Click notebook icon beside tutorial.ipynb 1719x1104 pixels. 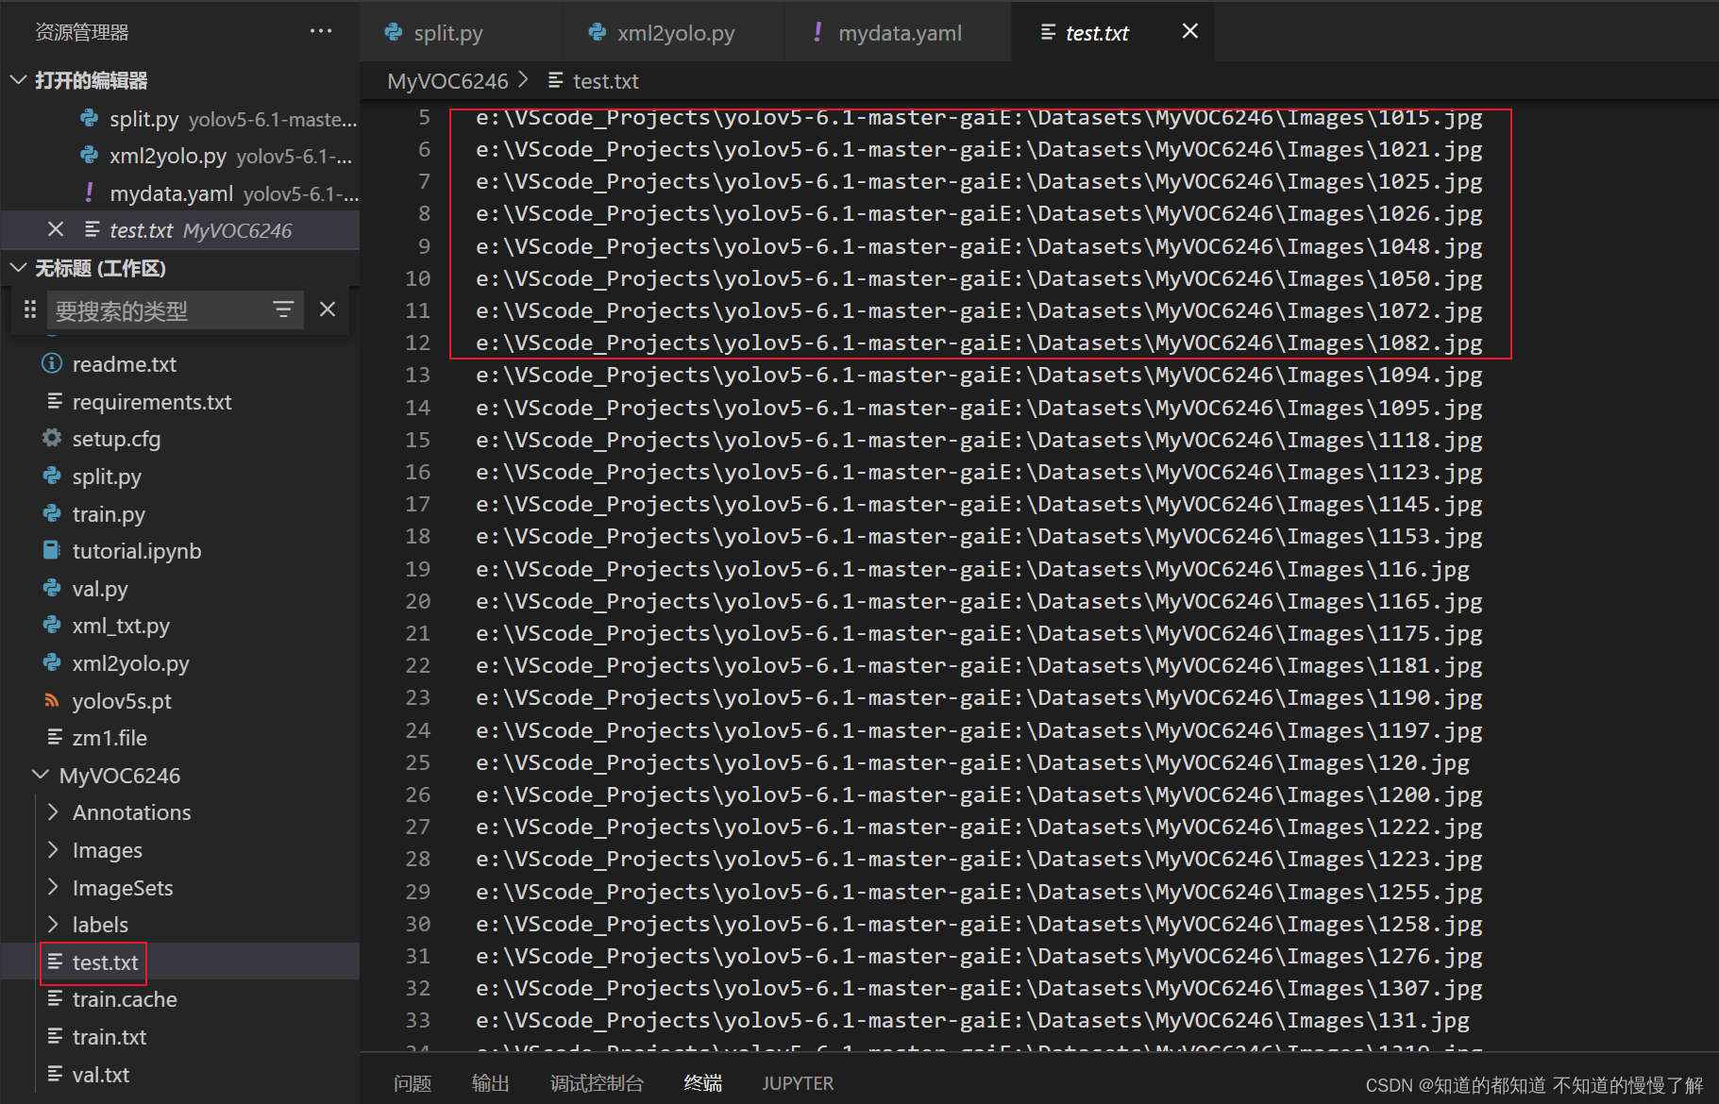(x=53, y=550)
